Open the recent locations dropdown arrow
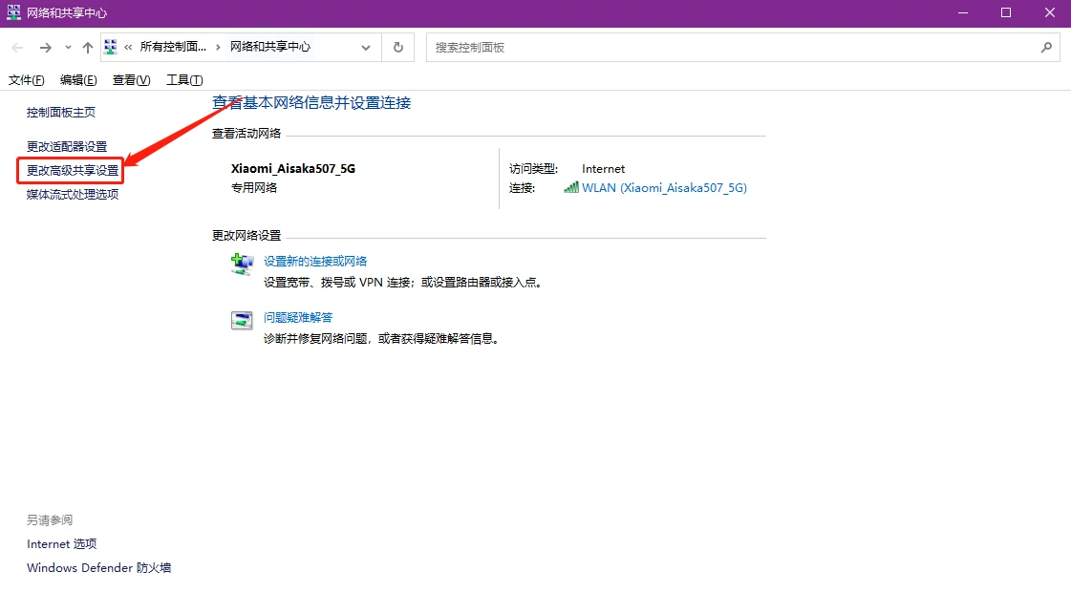The height and width of the screenshot is (593, 1071). [x=68, y=47]
